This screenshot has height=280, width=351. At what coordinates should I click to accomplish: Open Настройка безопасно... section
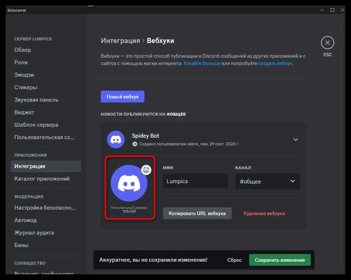pyautogui.click(x=45, y=208)
